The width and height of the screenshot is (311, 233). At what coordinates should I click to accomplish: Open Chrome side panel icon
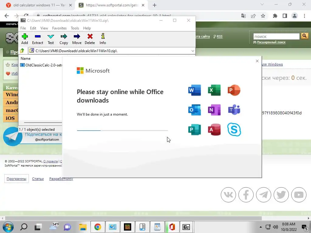(285, 16)
